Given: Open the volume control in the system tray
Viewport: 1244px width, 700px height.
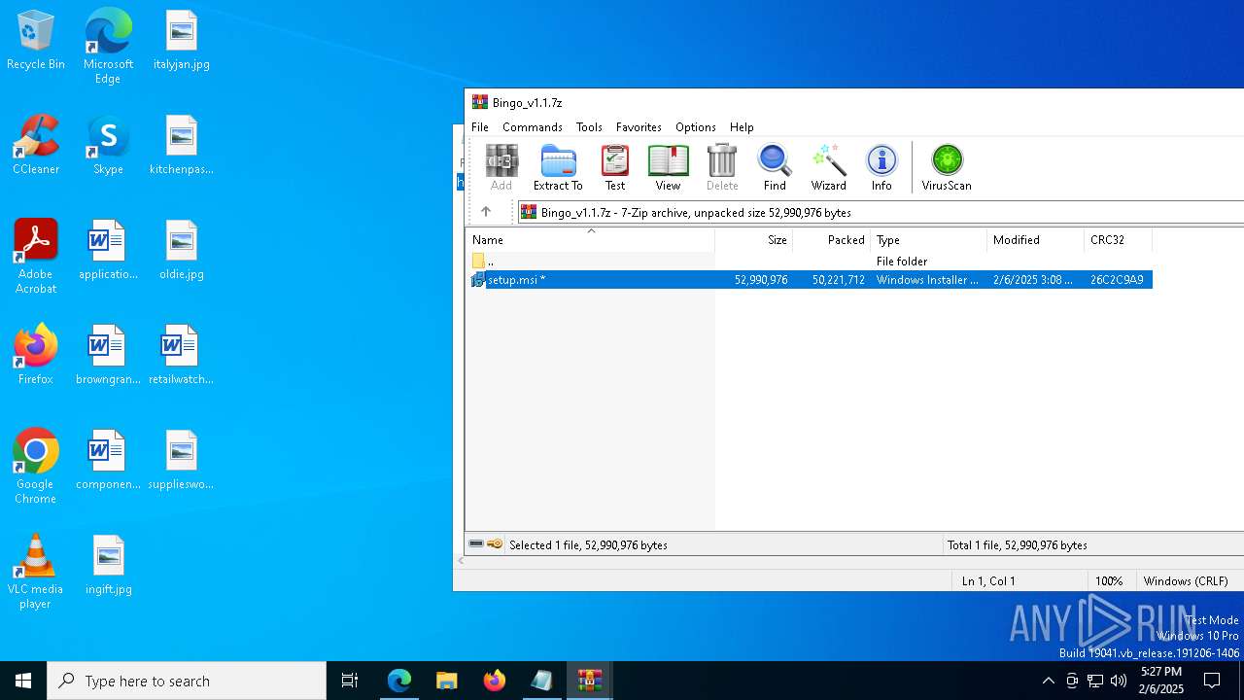Looking at the screenshot, I should pos(1119,681).
